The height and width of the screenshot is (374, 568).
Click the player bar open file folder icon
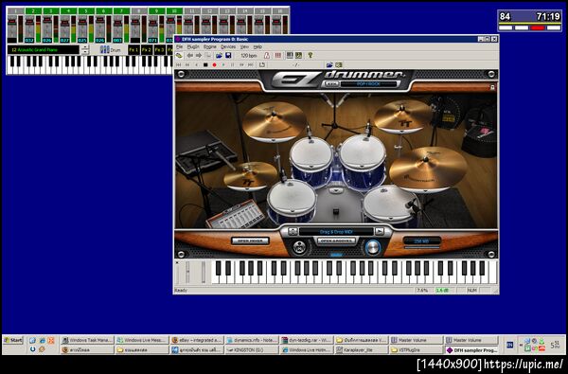pos(329,65)
